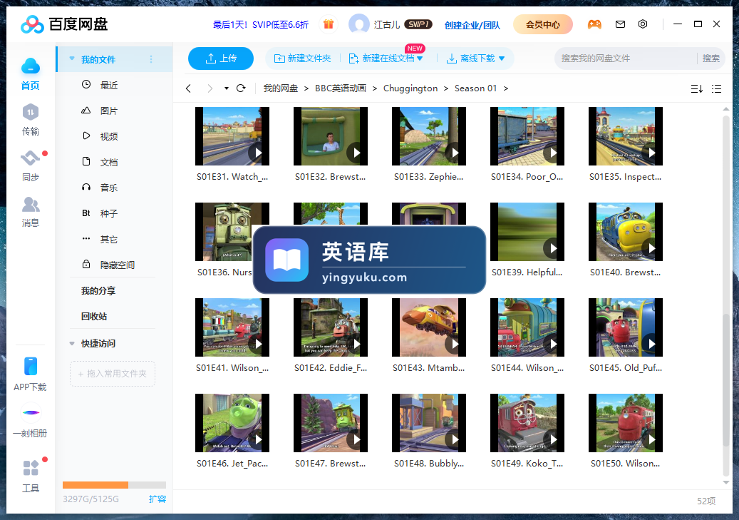Viewport: 739px width, 520px height.
Task: Click BBC英语动画 in breadcrumb
Action: (x=340, y=88)
